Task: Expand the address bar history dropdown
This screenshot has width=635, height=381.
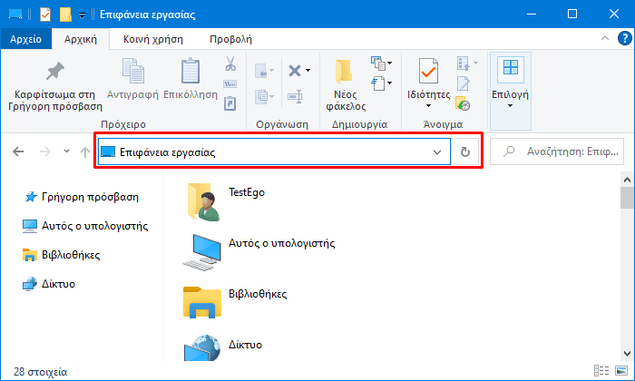Action: coord(437,152)
